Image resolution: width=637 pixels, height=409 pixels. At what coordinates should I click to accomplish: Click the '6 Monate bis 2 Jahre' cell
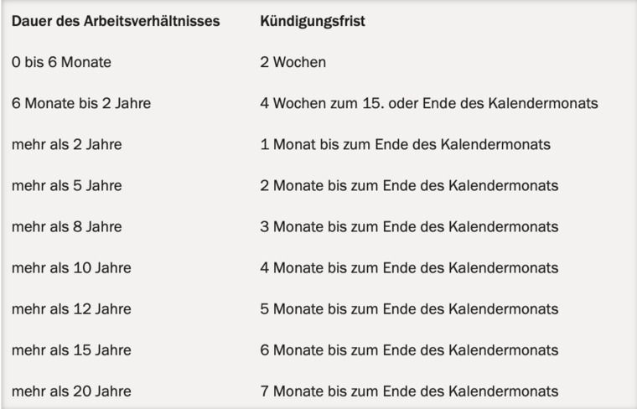(81, 103)
